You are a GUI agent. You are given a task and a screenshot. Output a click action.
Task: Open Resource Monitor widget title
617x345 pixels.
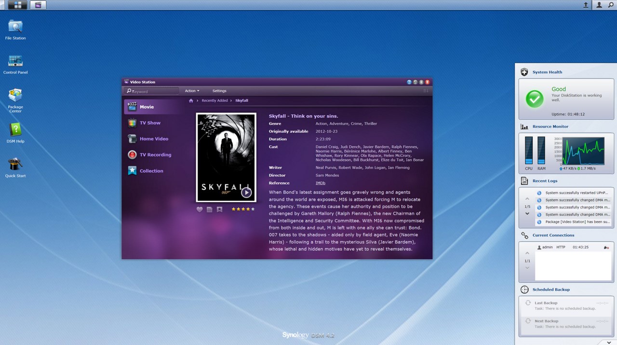[550, 126]
